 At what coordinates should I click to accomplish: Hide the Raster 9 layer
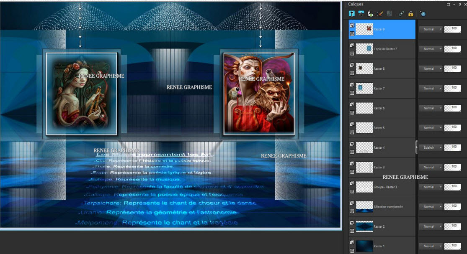(352, 33)
